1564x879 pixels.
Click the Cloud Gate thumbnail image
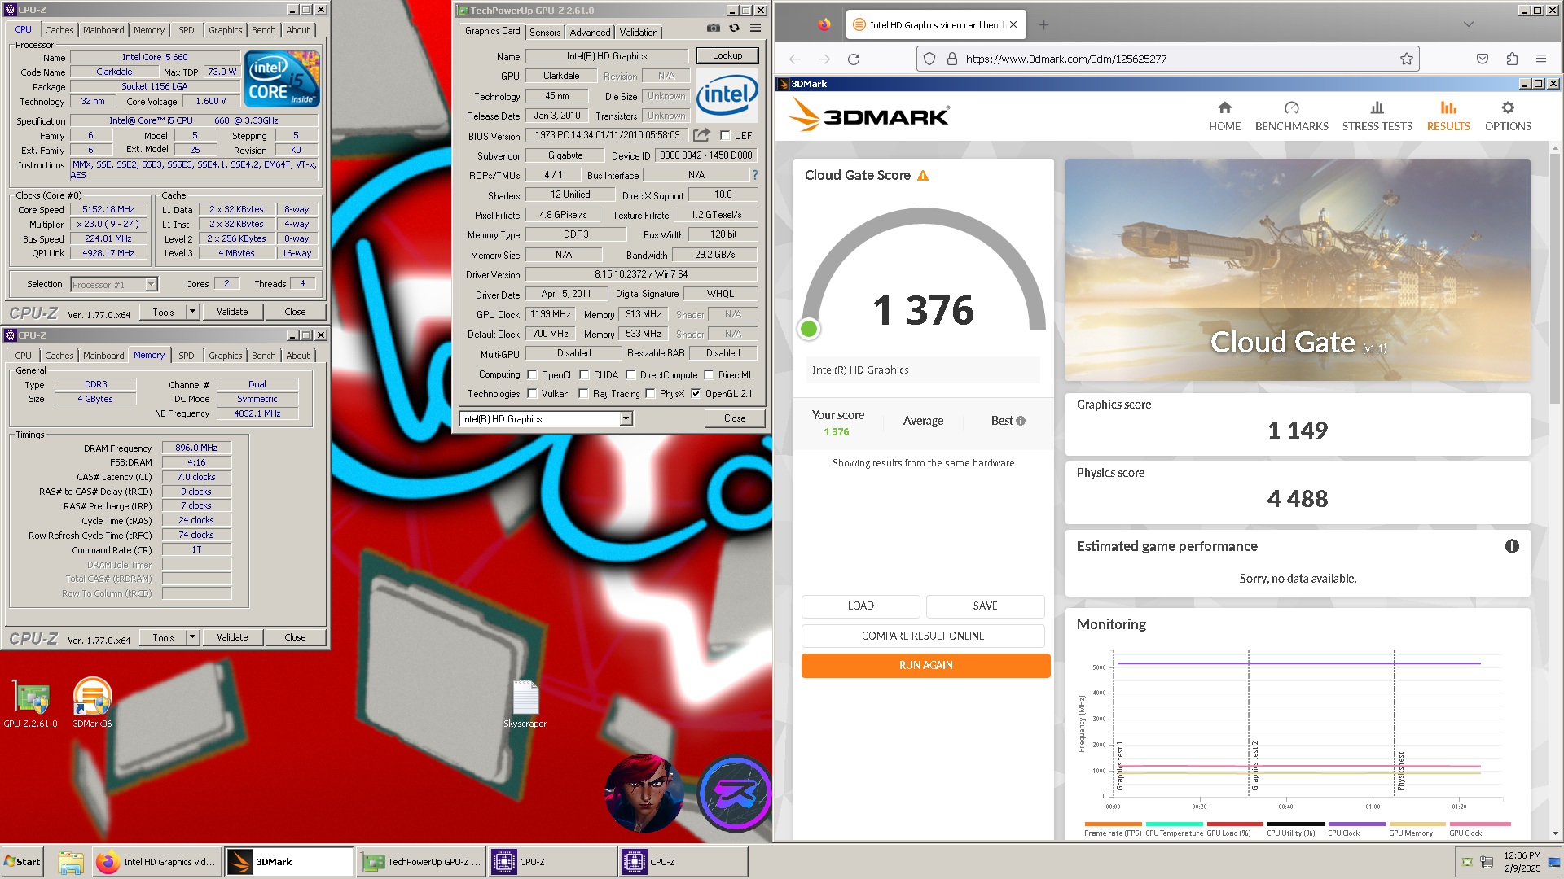(x=1298, y=270)
